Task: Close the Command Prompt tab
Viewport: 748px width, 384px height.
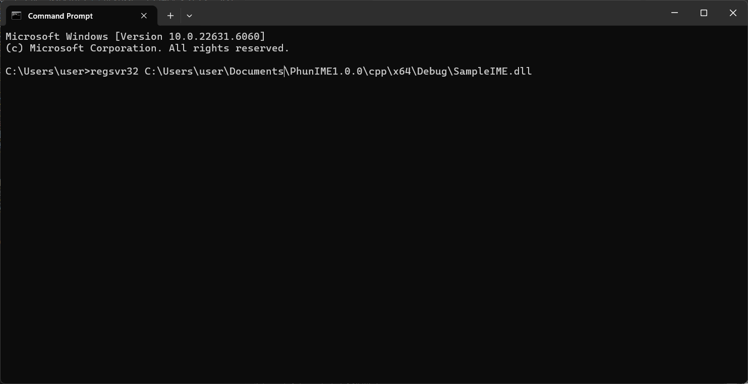Action: (x=144, y=16)
